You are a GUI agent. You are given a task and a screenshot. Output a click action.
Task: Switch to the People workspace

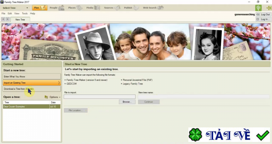57,7
